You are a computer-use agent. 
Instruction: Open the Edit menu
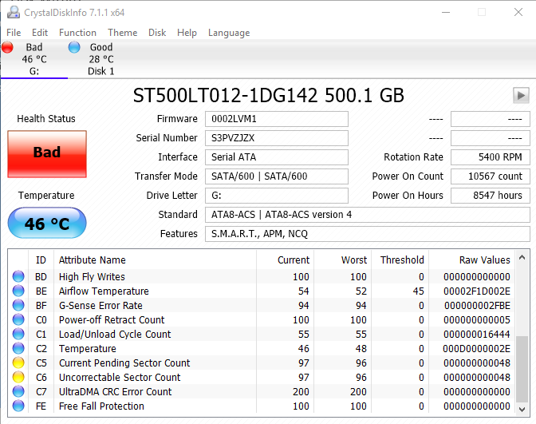click(40, 33)
